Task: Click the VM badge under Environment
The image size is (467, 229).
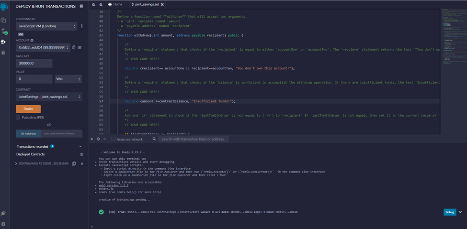Action: [x=21, y=34]
